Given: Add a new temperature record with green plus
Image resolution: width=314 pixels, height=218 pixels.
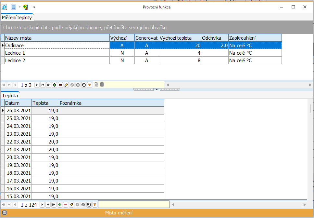Looking at the screenshot, I should 60,205.
